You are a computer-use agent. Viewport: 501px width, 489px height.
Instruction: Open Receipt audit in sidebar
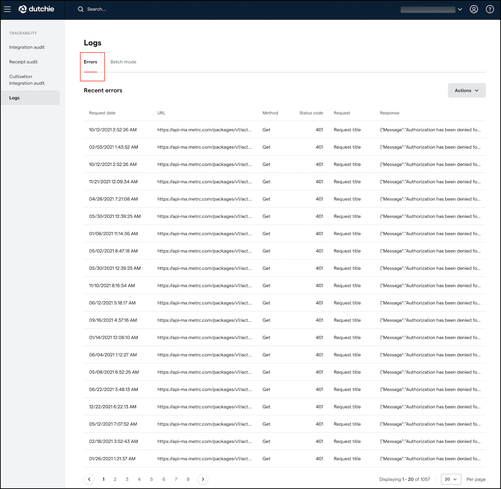point(23,62)
